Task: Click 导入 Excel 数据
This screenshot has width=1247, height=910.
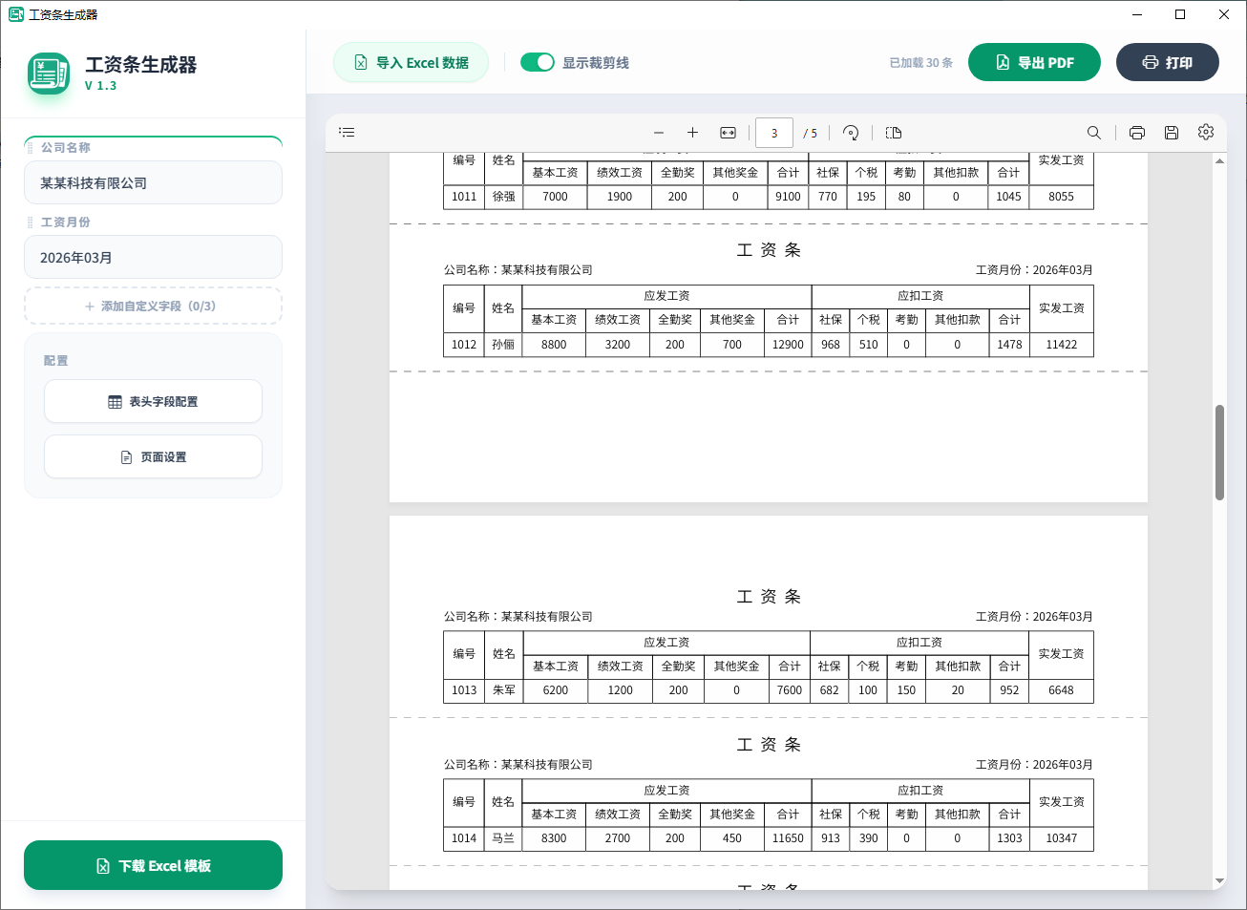Action: pyautogui.click(x=411, y=61)
